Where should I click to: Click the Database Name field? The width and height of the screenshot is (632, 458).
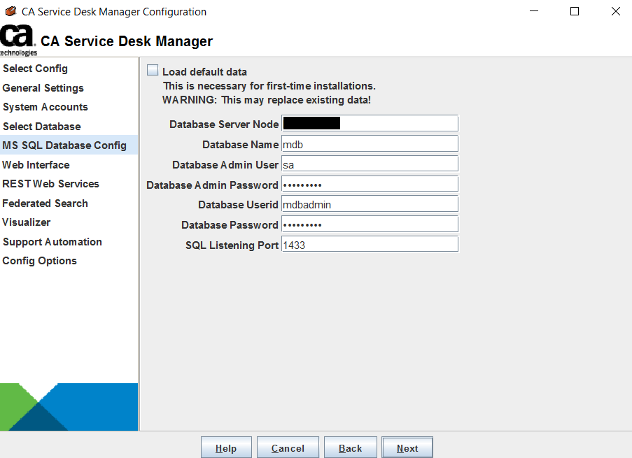point(370,144)
